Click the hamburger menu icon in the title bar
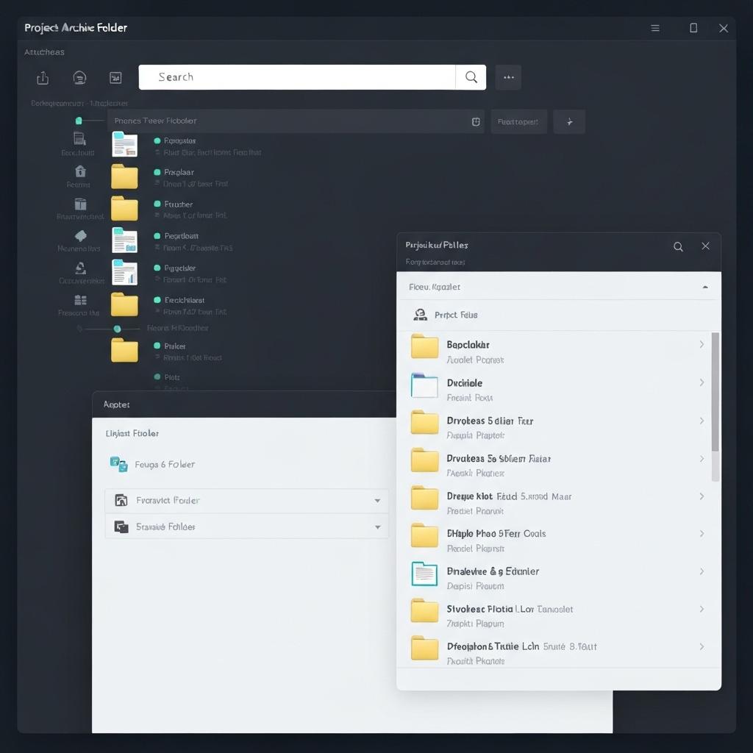The height and width of the screenshot is (753, 753). pos(655,28)
